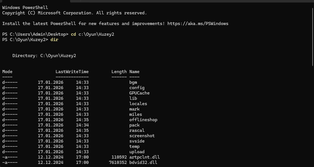The width and height of the screenshot is (314, 167).
Task: Click the 'LastWriteTime' column header
Action: (72, 72)
